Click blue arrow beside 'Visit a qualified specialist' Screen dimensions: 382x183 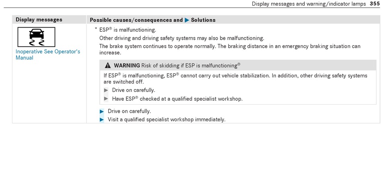(x=102, y=120)
